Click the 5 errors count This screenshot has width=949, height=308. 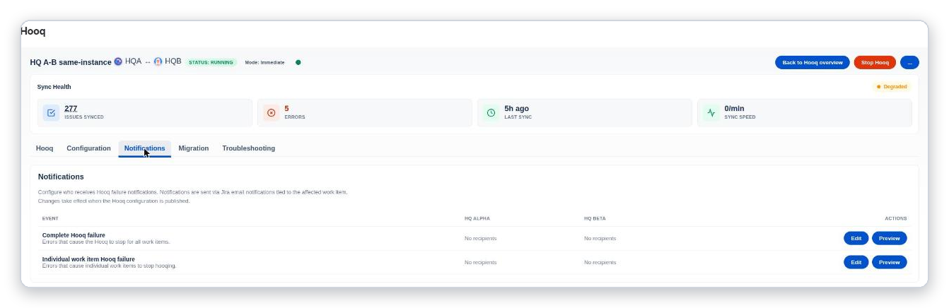[286, 108]
